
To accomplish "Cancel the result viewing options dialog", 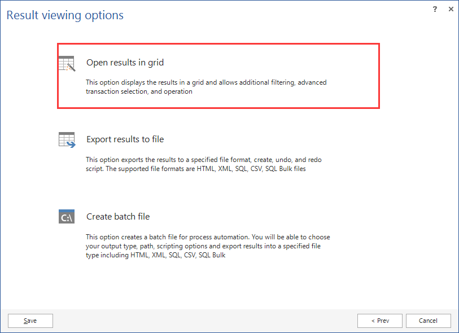I will pyautogui.click(x=428, y=321).
